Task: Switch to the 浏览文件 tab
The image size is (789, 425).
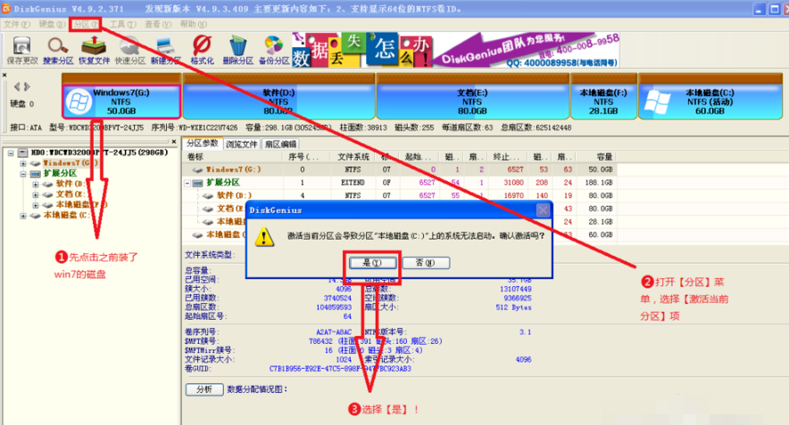Action: tap(242, 143)
